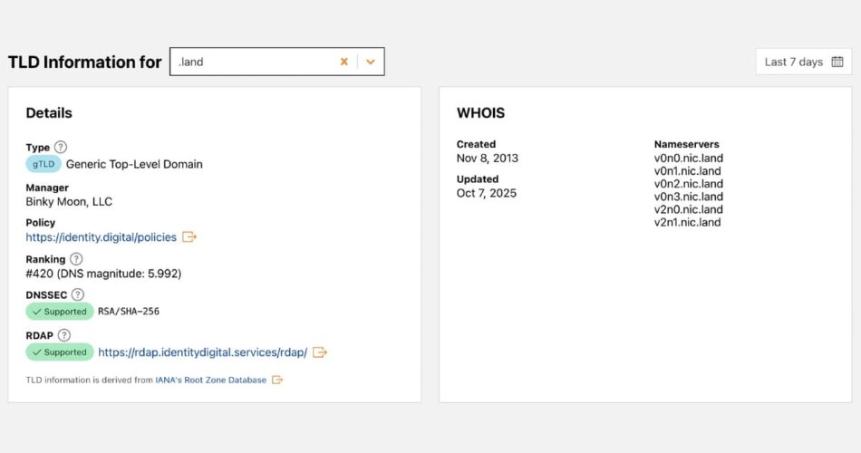
Task: Open the identity.digital policies link
Action: [102, 237]
